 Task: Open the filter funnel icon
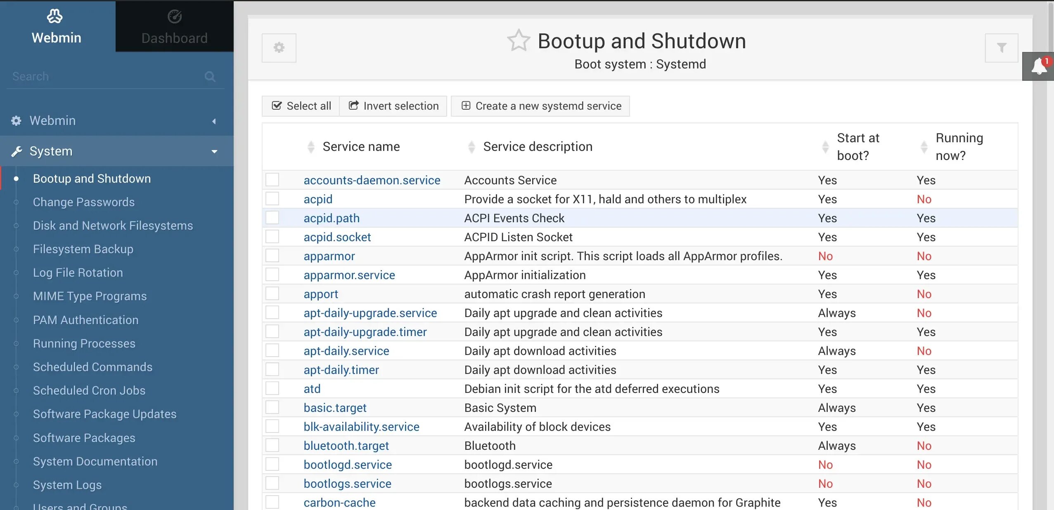(1001, 48)
